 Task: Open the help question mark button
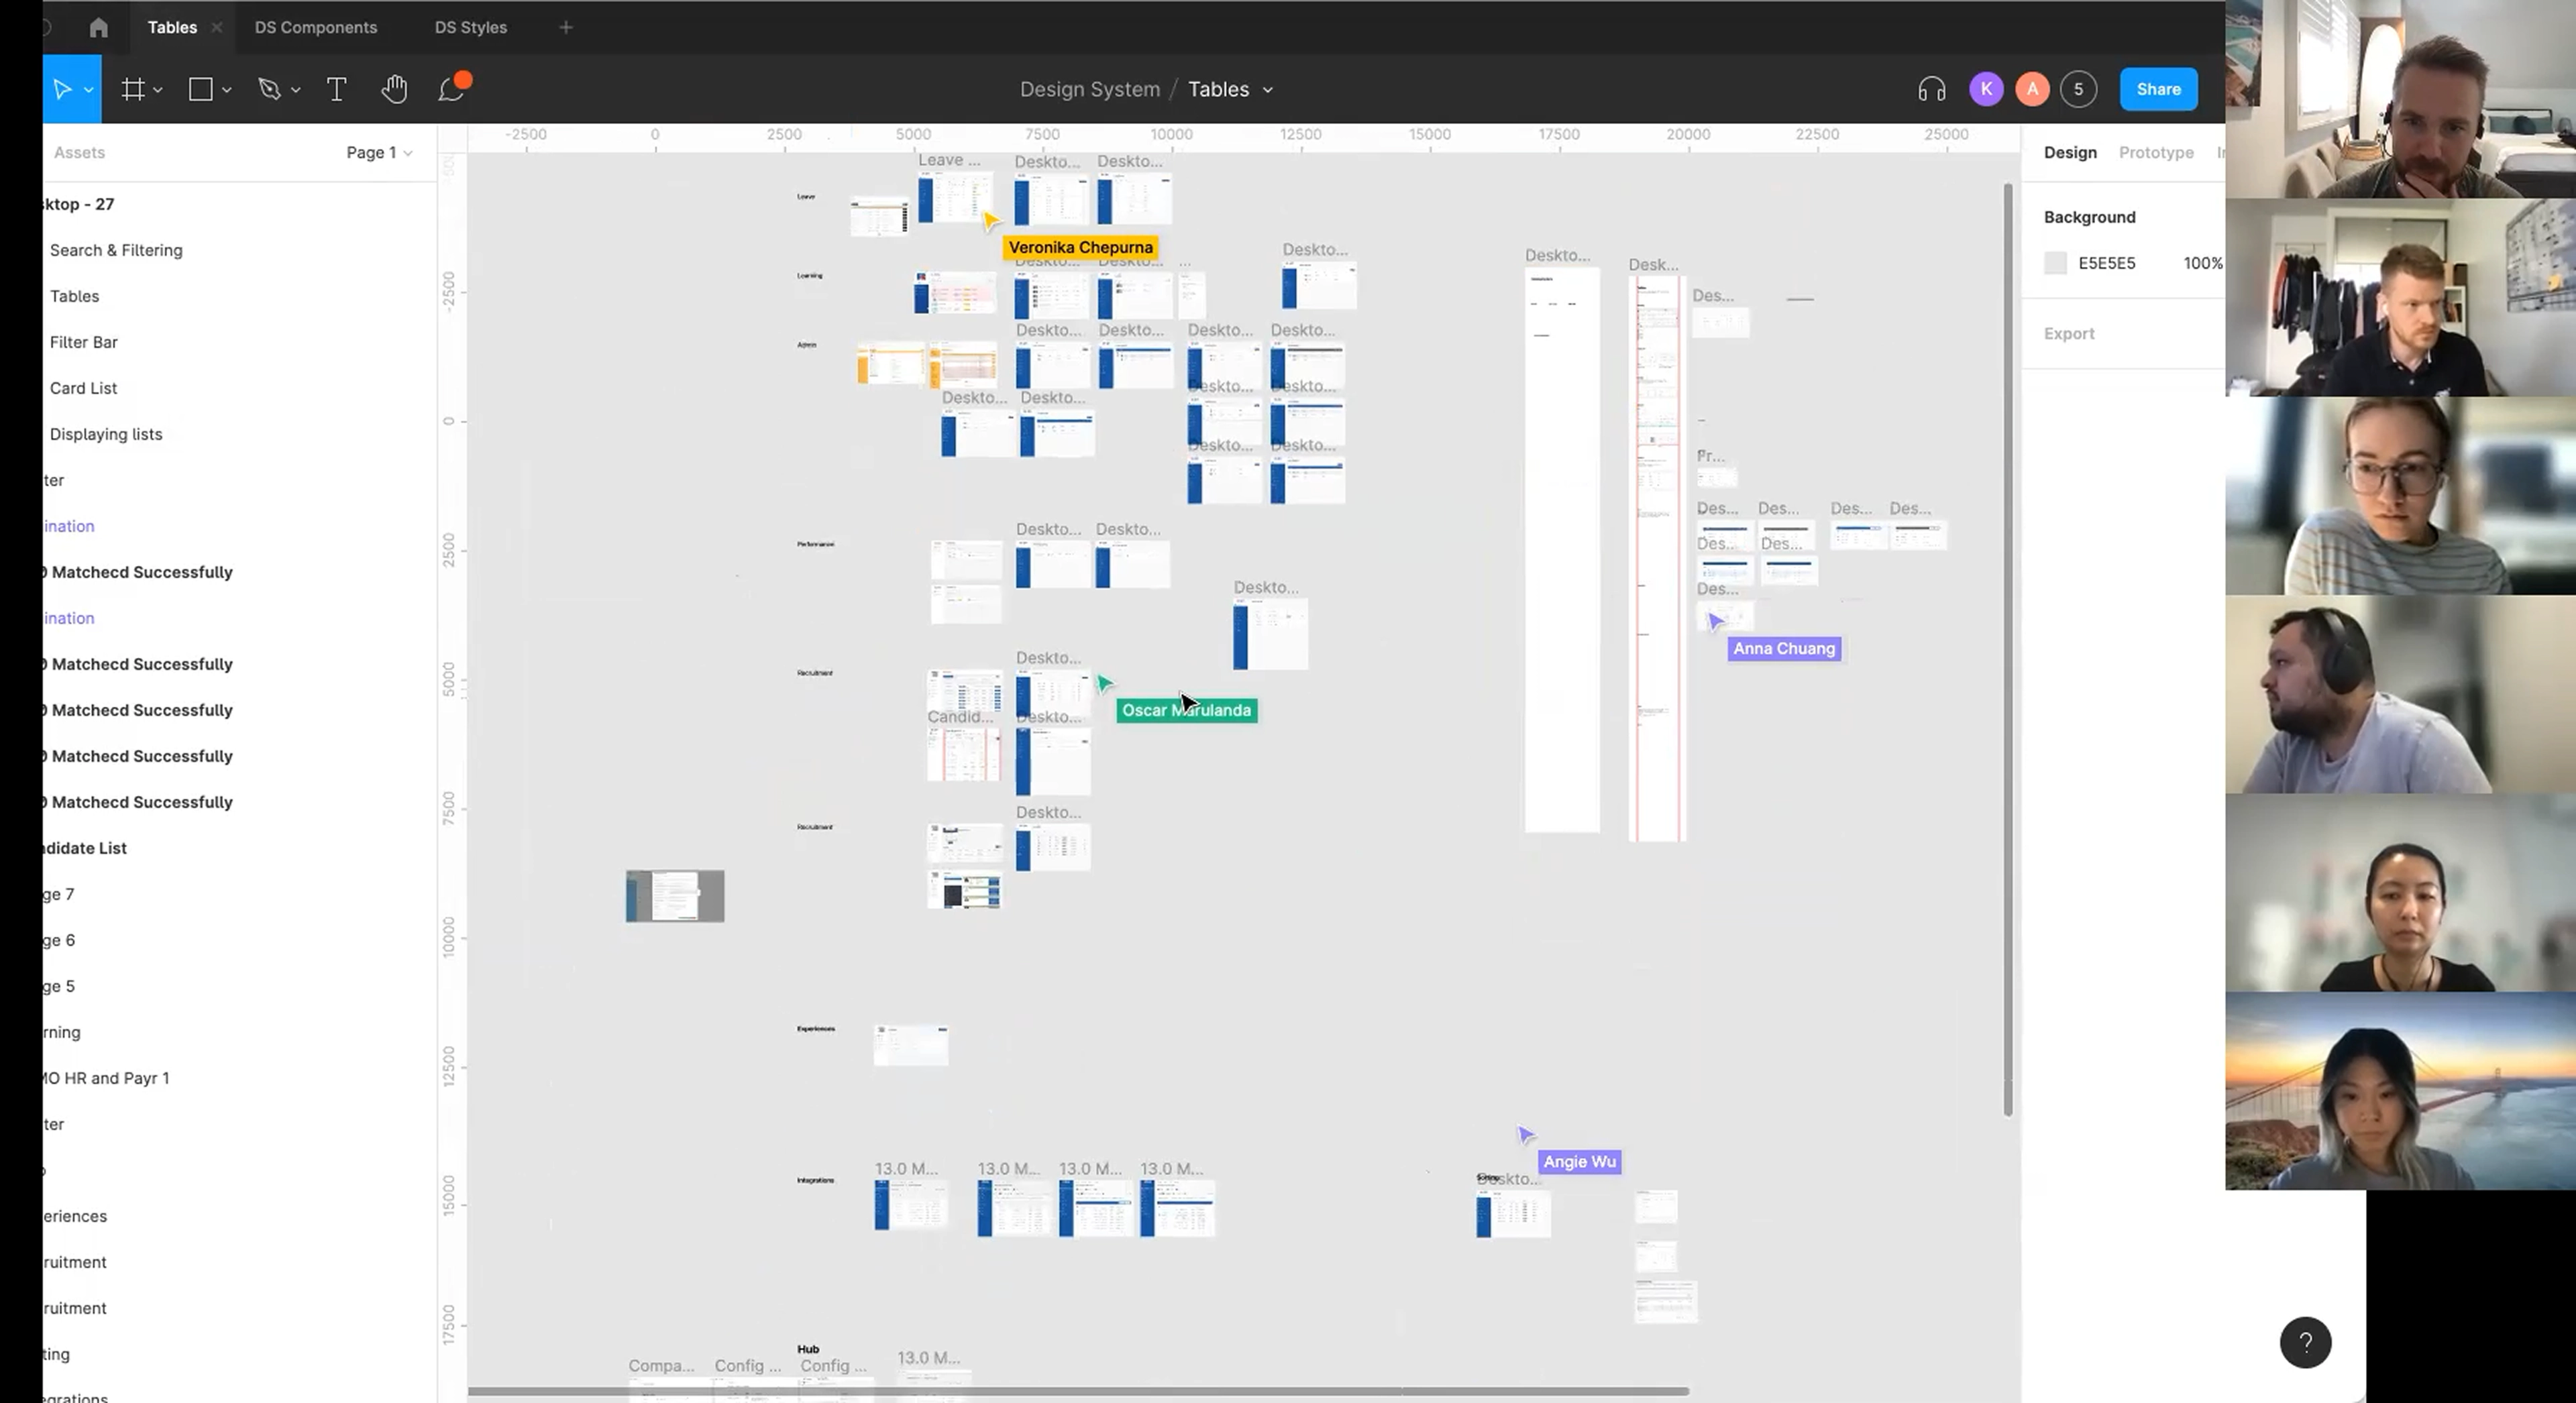pos(2305,1342)
